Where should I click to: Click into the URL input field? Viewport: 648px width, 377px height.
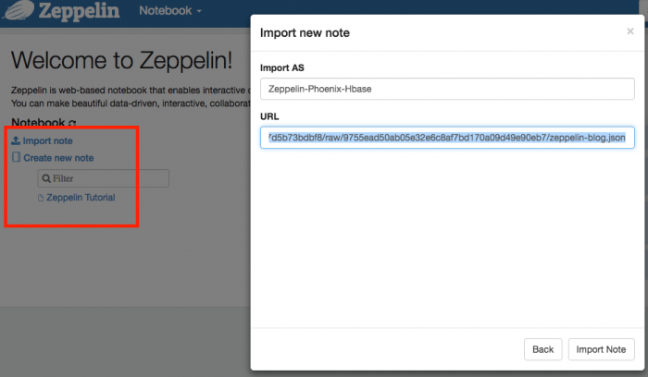tap(447, 138)
